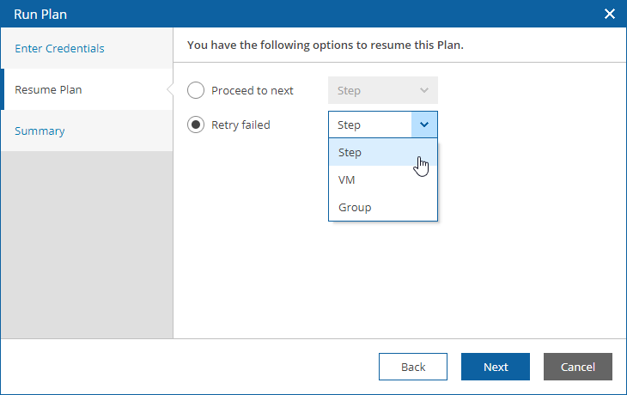
Task: Choose Step from the dropdown list
Action: coord(383,152)
